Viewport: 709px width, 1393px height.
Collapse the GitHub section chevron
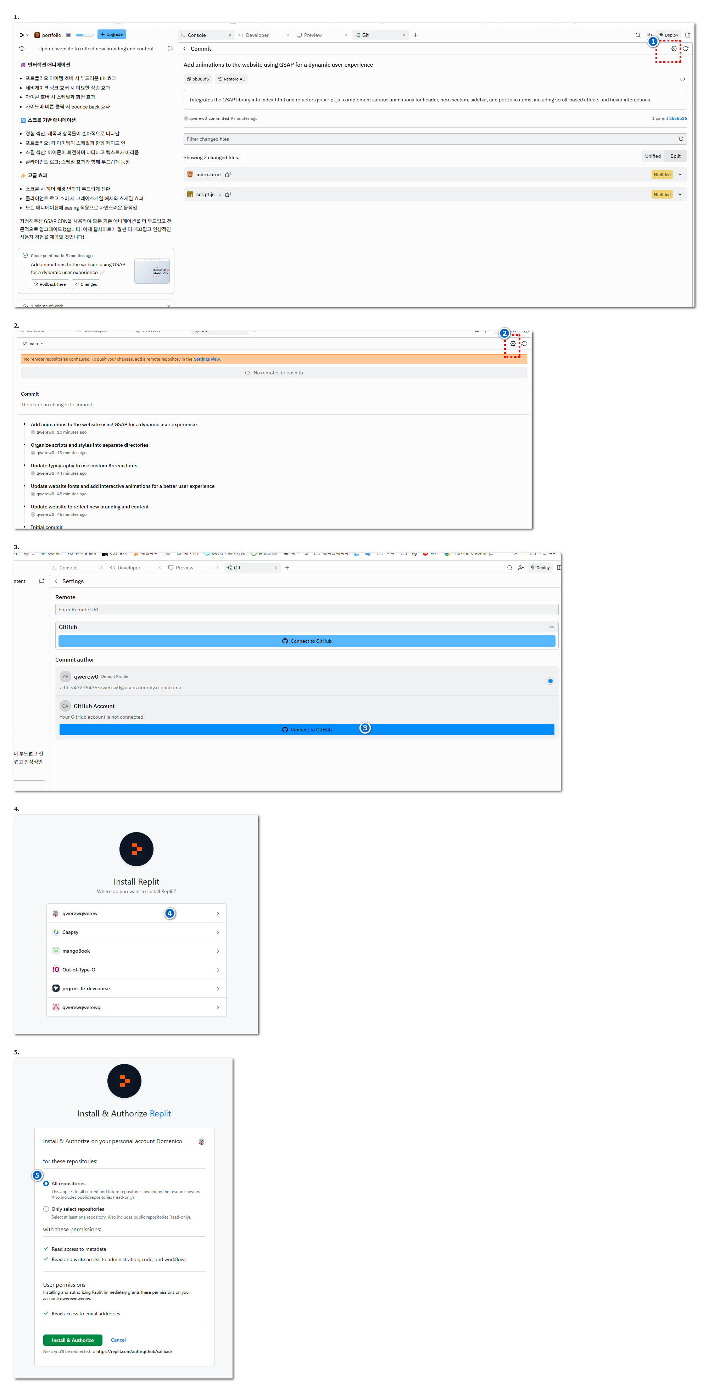point(551,627)
